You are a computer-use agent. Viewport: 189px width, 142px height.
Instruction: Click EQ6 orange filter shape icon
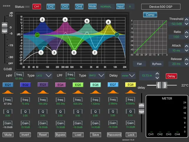[96, 92]
